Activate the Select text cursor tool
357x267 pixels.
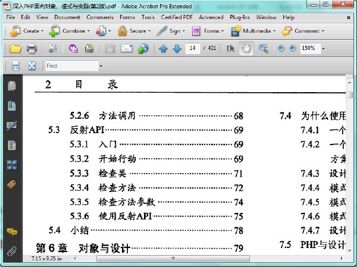[230, 48]
